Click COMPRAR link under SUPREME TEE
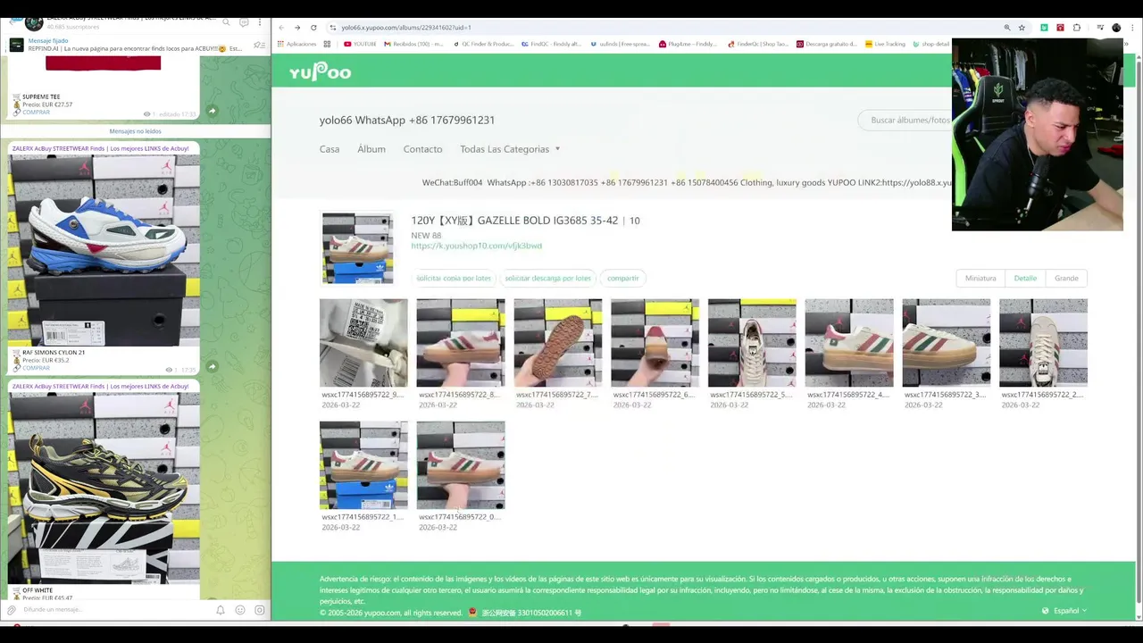Image resolution: width=1143 pixels, height=643 pixels. [x=37, y=113]
